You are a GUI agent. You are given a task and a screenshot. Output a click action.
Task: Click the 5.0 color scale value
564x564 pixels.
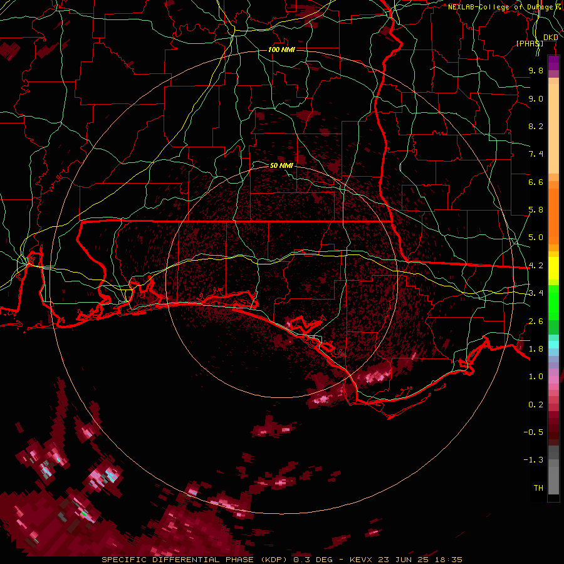tap(536, 238)
